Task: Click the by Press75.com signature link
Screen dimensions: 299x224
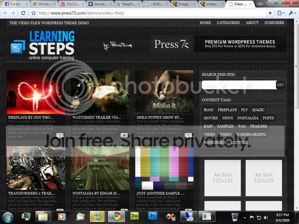Action: [118, 45]
